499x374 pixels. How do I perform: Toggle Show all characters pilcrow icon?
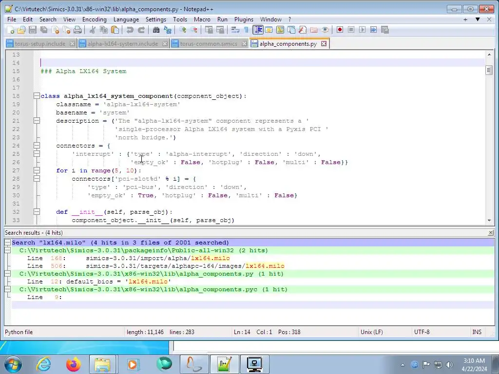click(246, 30)
